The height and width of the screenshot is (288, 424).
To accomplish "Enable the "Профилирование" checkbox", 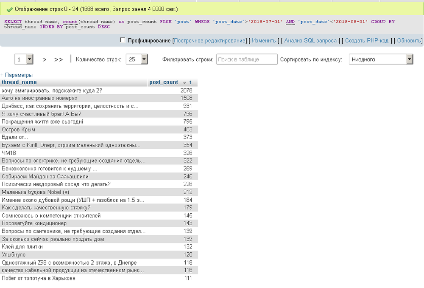I will (x=122, y=41).
